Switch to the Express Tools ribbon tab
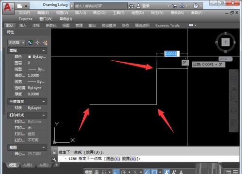Screen dimensions: 242x174 167,26
